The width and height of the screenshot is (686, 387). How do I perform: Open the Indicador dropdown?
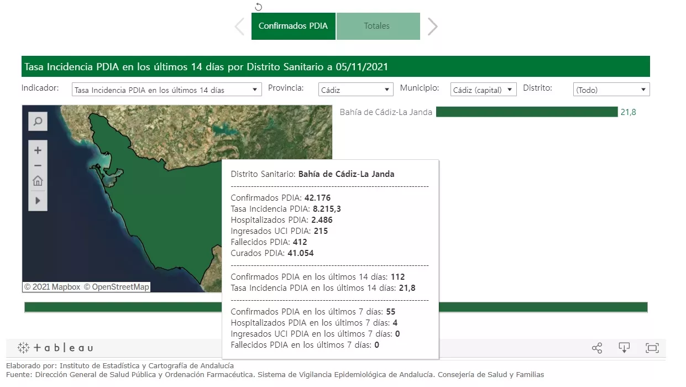166,90
